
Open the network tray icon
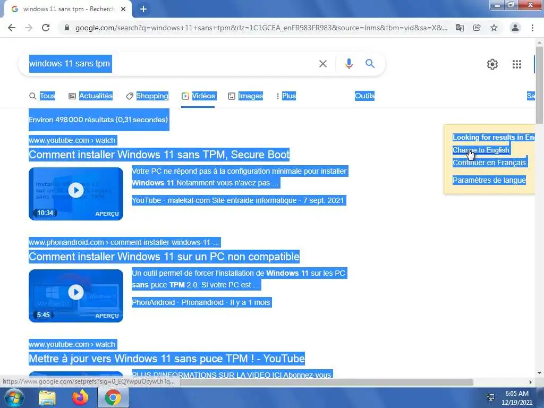point(490,397)
